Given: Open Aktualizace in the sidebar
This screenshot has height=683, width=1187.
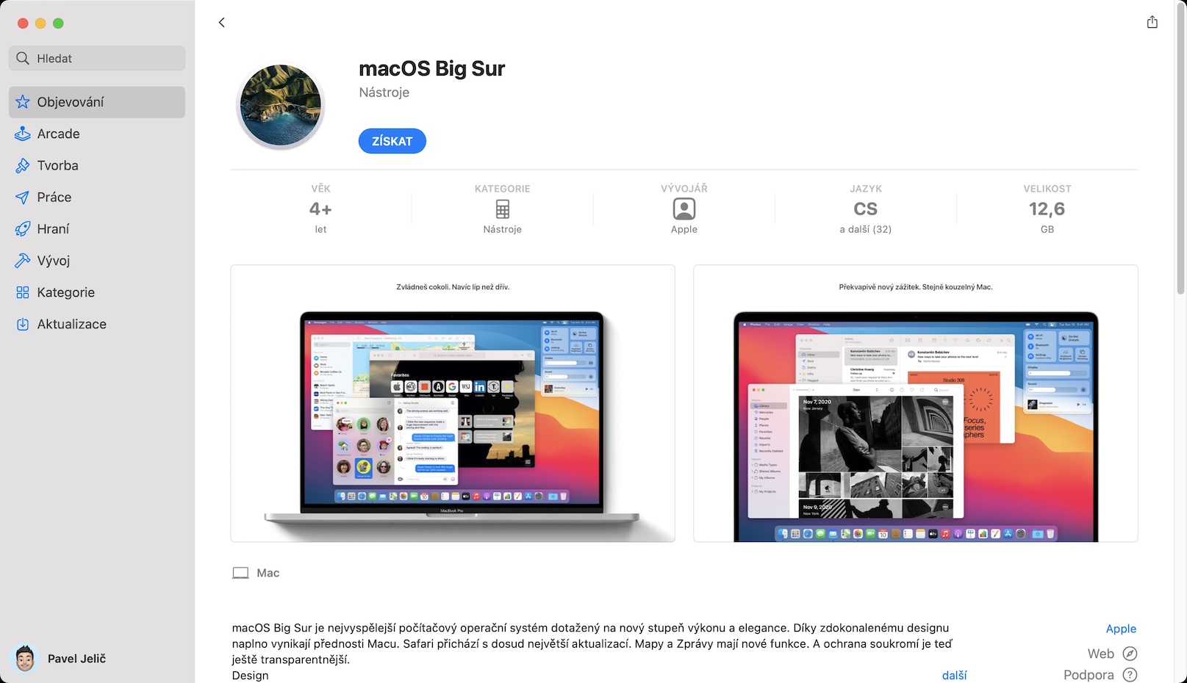Looking at the screenshot, I should coord(97,324).
